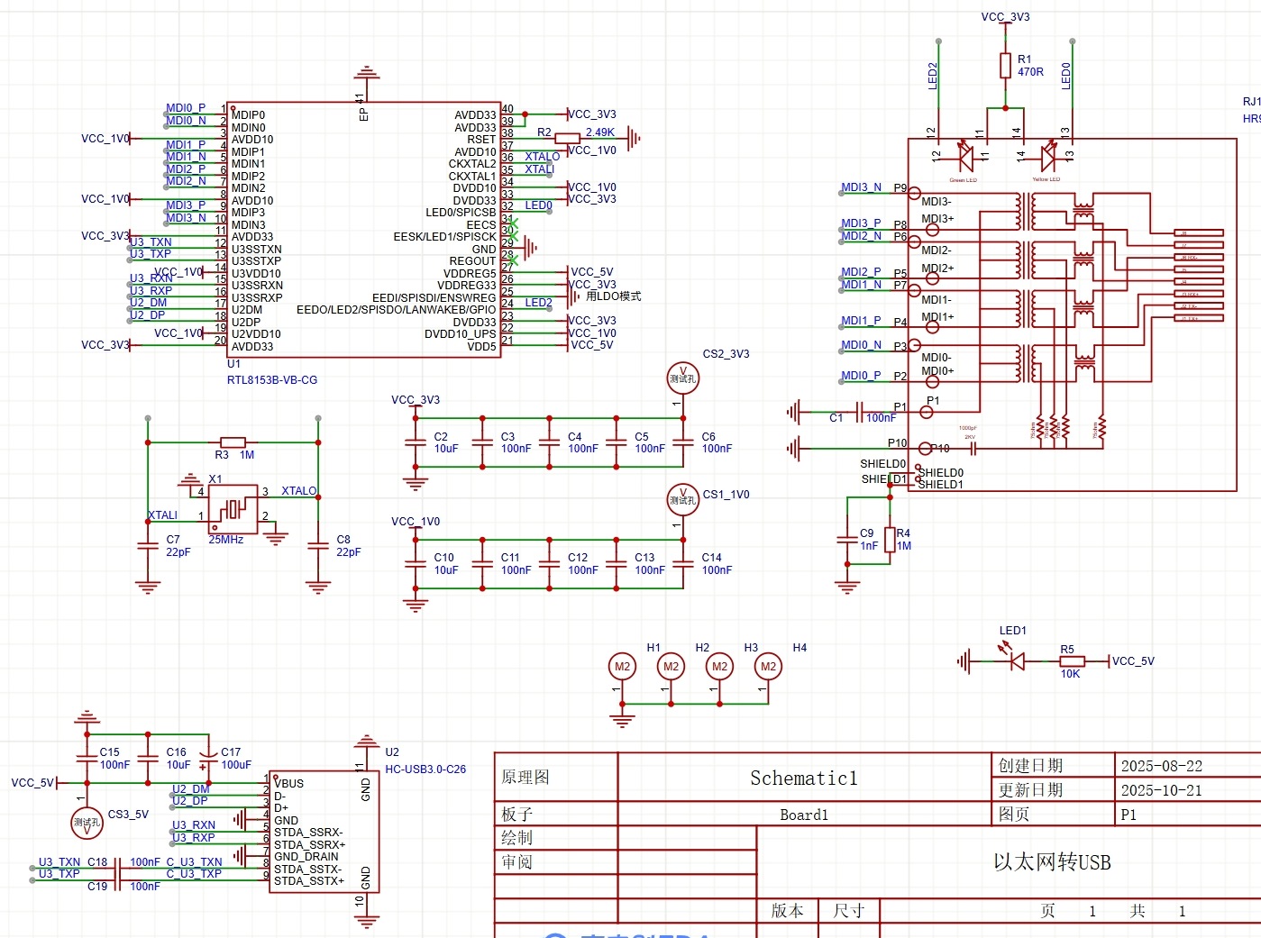Viewport: 1261px width, 938px height.
Task: Click the R5 10K resistor symbol
Action: [x=1071, y=661]
